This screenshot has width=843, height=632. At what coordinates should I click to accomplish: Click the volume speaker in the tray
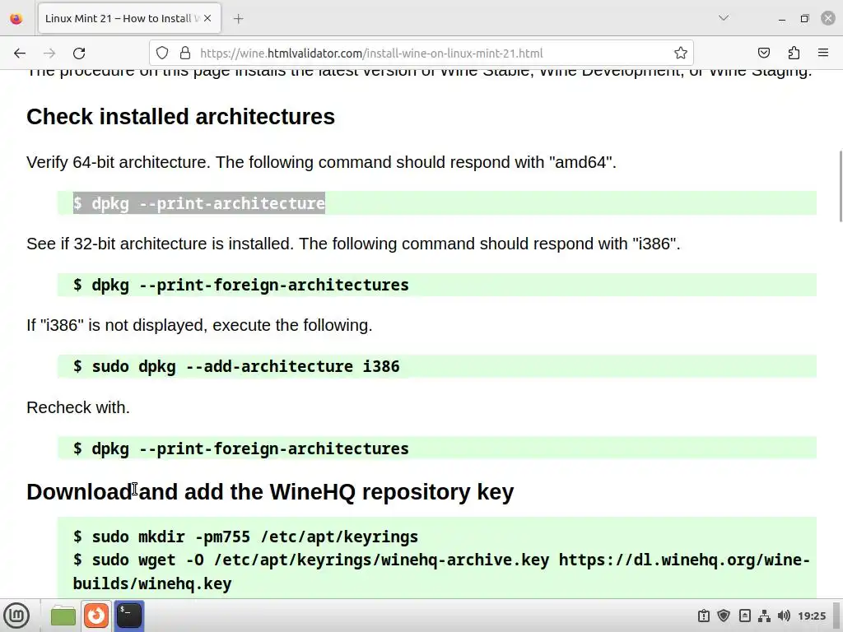pos(784,616)
